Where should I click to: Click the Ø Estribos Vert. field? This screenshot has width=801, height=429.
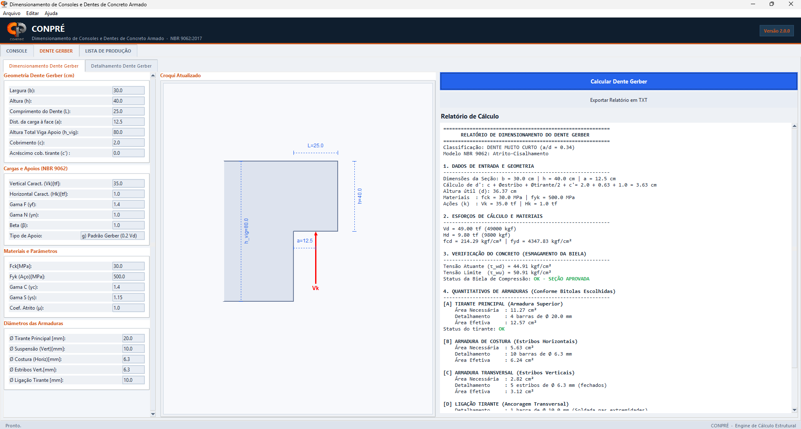[133, 370]
